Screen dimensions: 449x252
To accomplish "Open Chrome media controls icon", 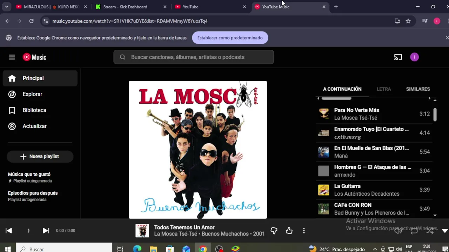I will [x=425, y=21].
